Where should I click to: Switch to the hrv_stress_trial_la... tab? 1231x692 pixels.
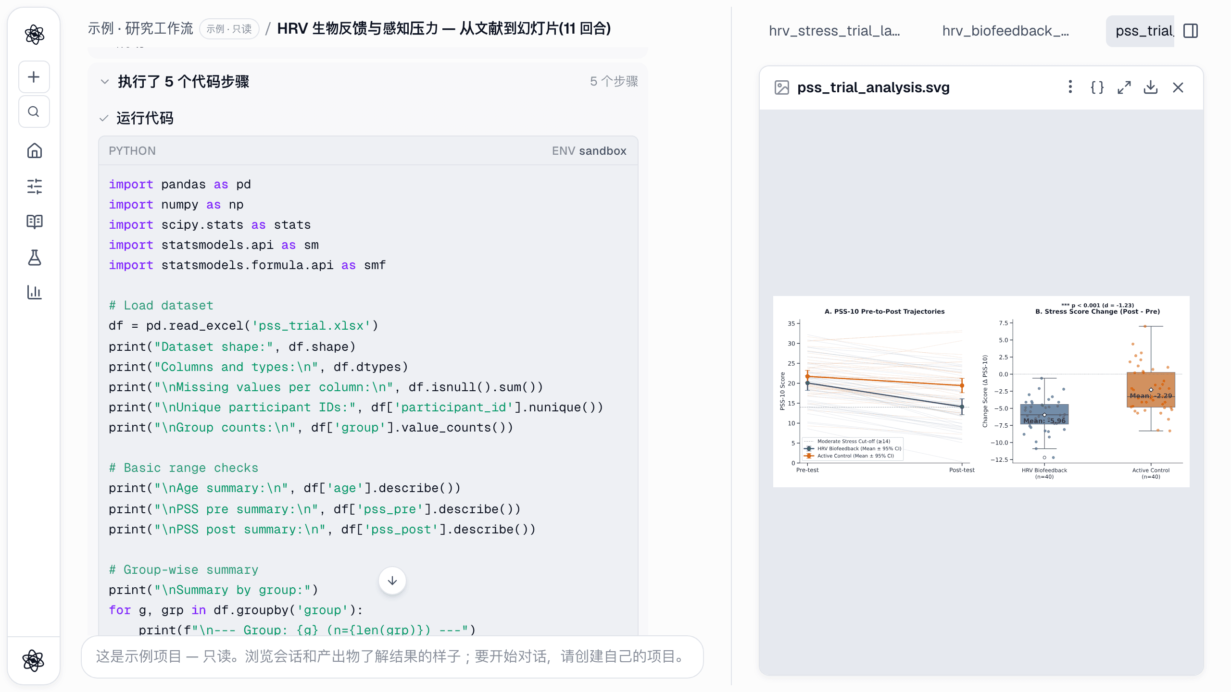click(x=834, y=31)
